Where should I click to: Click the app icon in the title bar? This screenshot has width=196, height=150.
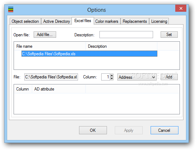[x=11, y=10]
